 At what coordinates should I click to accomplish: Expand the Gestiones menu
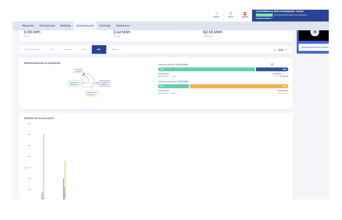click(x=124, y=26)
